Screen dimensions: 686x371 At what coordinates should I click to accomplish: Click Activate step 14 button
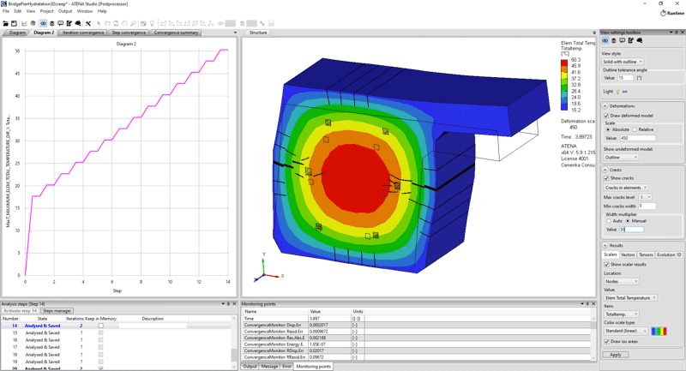[x=20, y=311]
